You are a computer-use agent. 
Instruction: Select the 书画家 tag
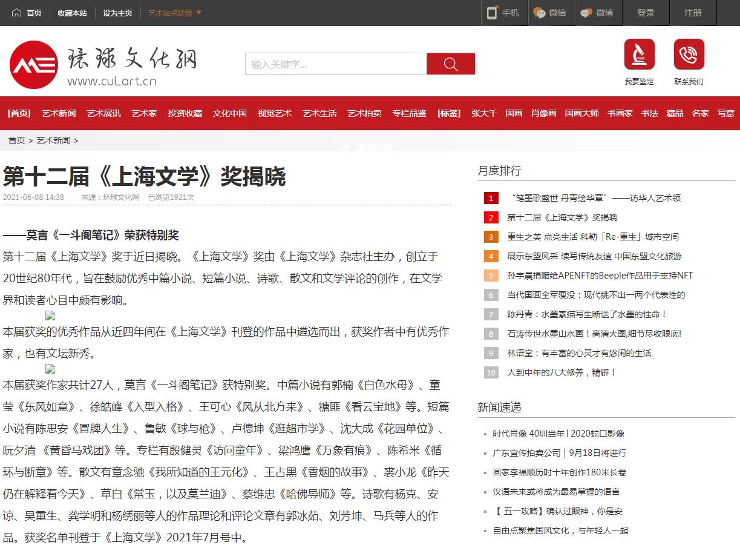pyautogui.click(x=620, y=113)
